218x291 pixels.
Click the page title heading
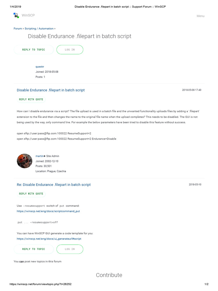[79, 36]
